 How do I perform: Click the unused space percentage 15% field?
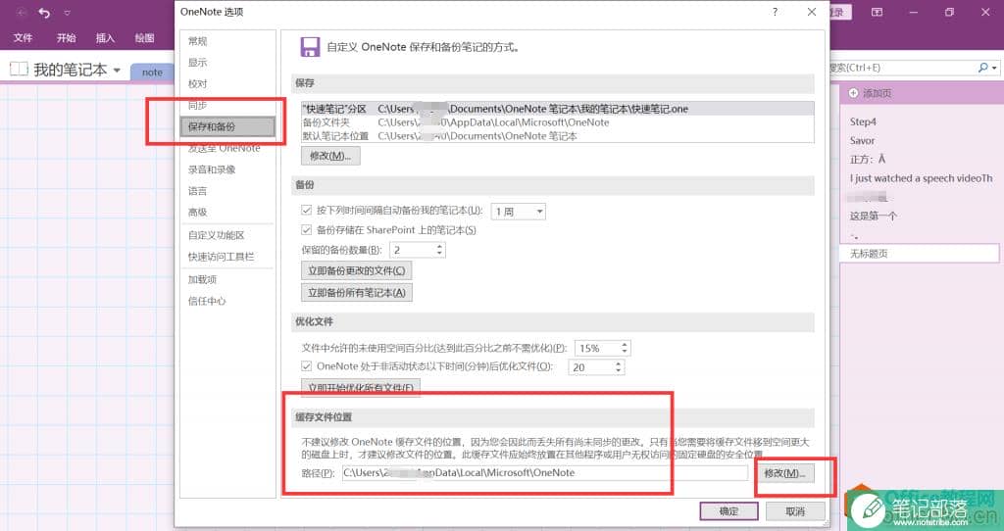pyautogui.click(x=597, y=348)
